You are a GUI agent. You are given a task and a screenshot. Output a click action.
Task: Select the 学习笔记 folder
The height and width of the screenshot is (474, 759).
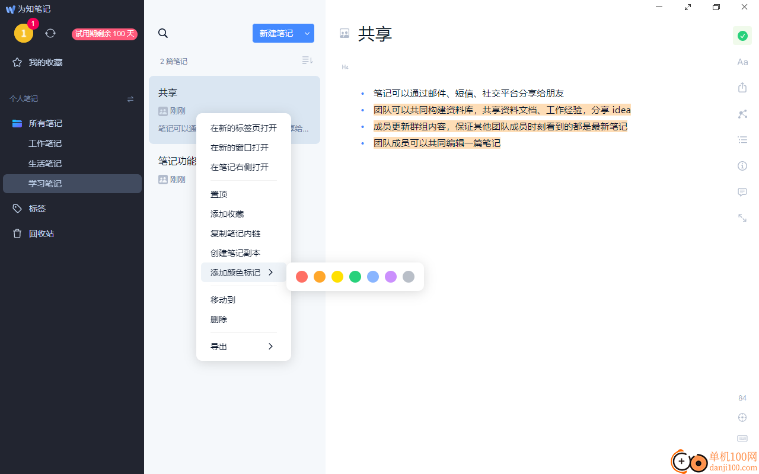tap(72, 184)
